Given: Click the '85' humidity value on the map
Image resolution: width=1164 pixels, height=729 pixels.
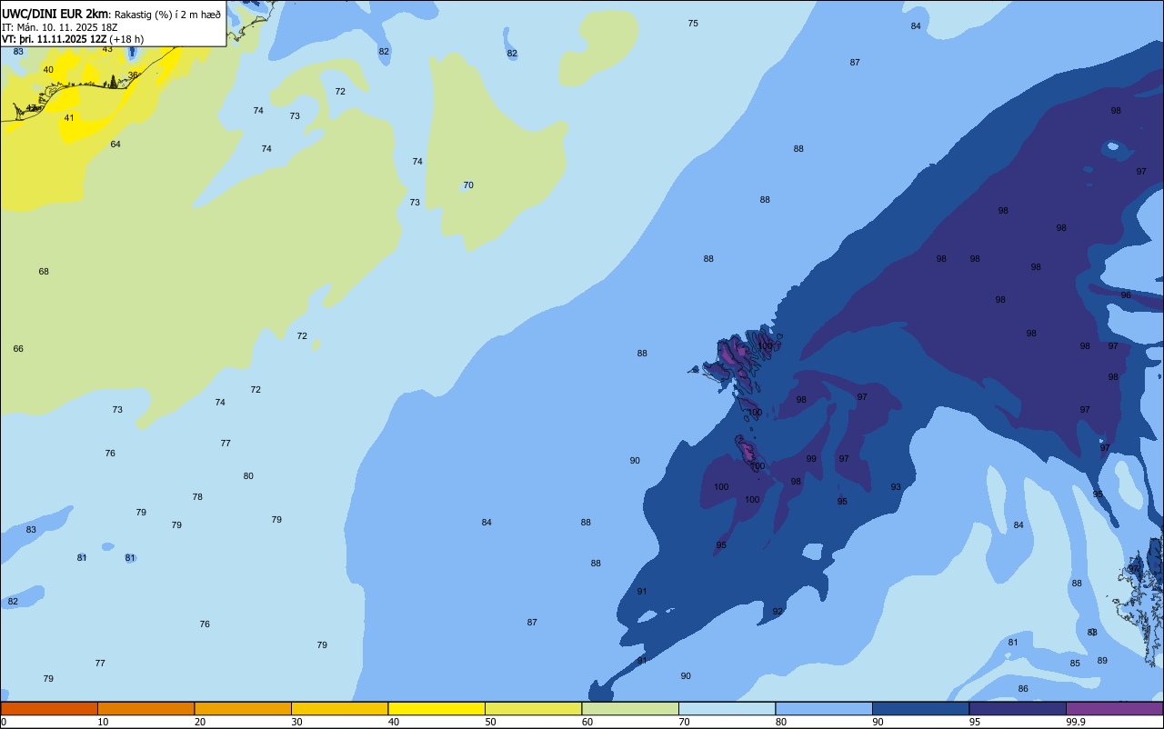Looking at the screenshot, I should point(1075,664).
